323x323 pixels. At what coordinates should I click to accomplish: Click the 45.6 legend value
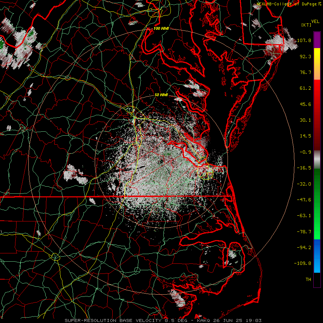[x=305, y=104]
